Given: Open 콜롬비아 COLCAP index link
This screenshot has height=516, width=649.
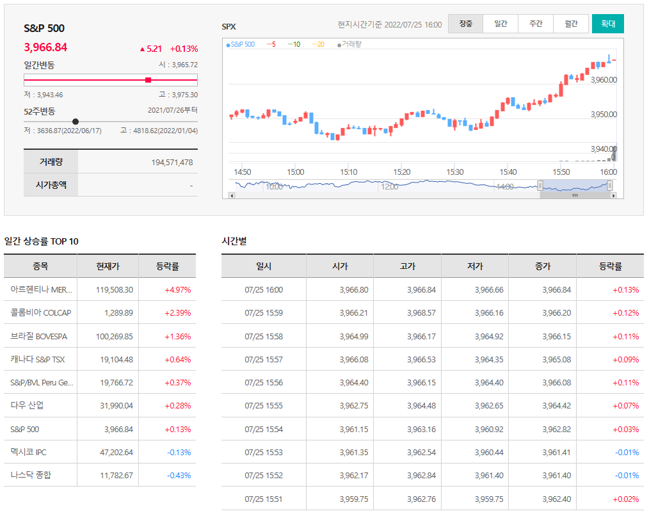Looking at the screenshot, I should tap(40, 312).
